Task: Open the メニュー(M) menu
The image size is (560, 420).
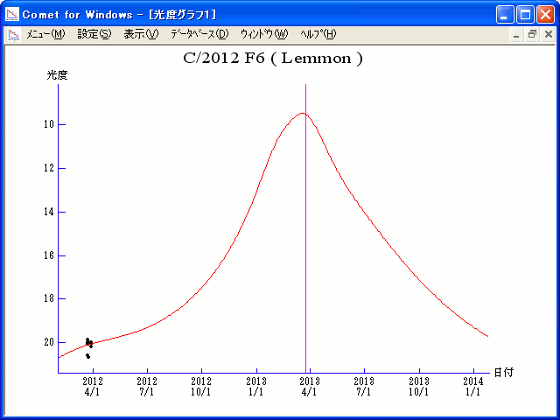Action: point(45,34)
